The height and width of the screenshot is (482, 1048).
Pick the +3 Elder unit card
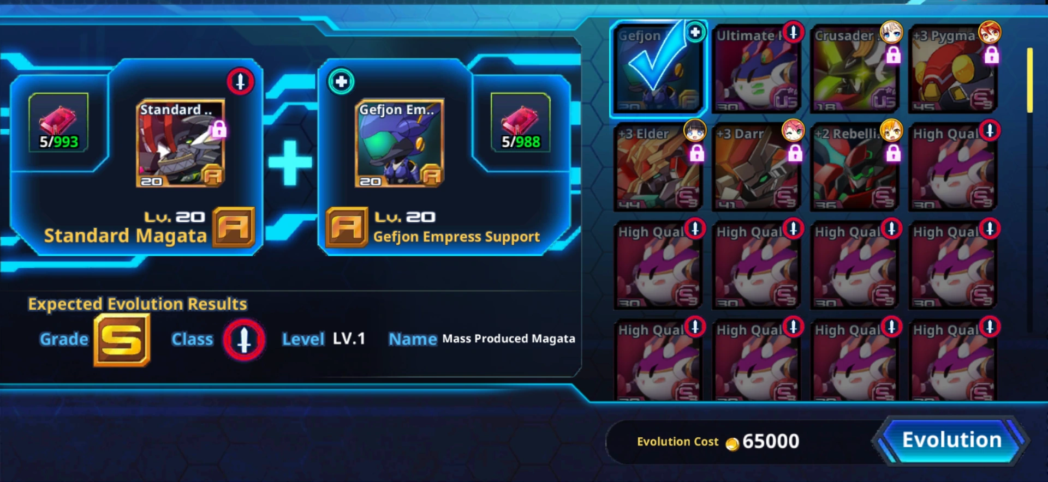(658, 167)
